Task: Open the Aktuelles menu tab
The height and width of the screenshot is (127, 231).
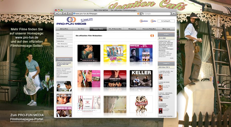Action: (x=64, y=29)
